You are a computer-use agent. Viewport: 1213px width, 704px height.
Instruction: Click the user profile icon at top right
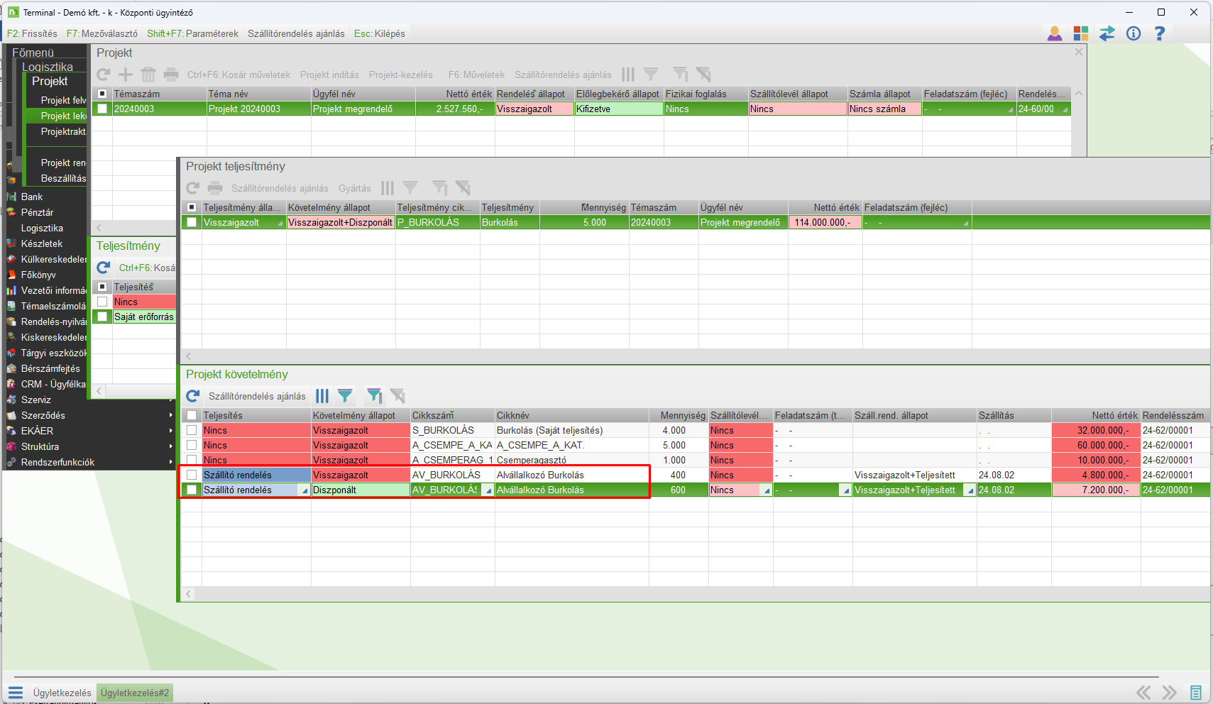1055,33
